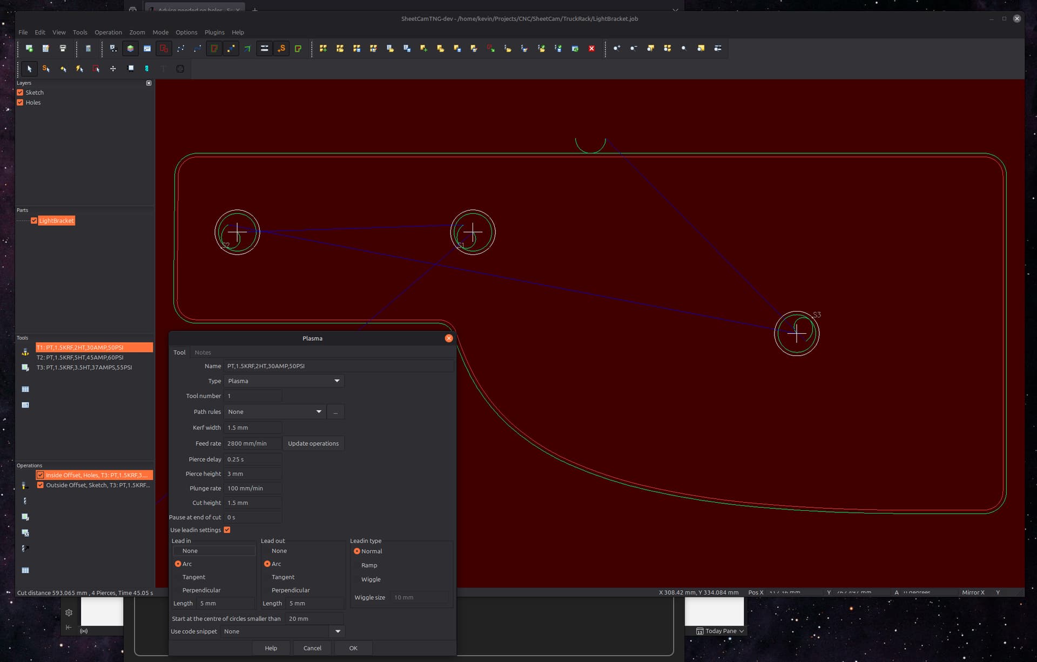
Task: Click the new job icon with green plus
Action: coord(29,49)
